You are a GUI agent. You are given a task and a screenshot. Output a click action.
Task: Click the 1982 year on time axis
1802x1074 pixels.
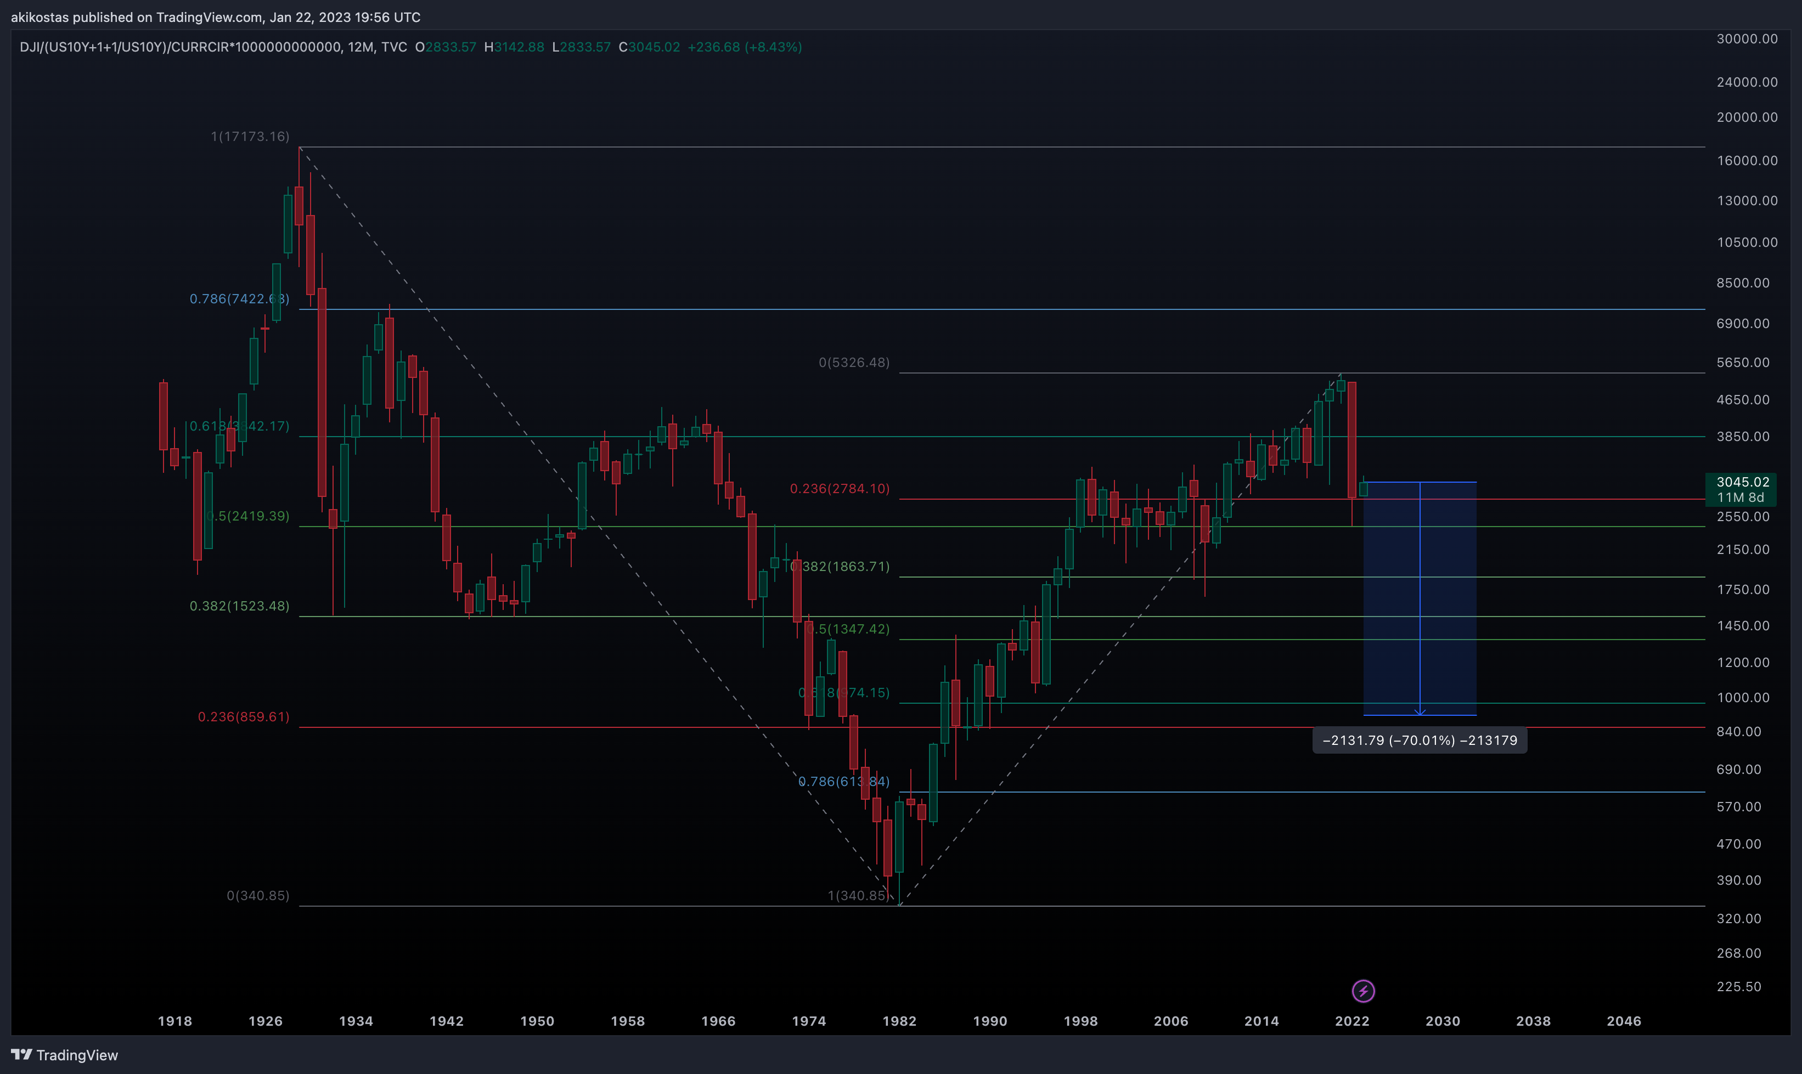pos(899,1020)
